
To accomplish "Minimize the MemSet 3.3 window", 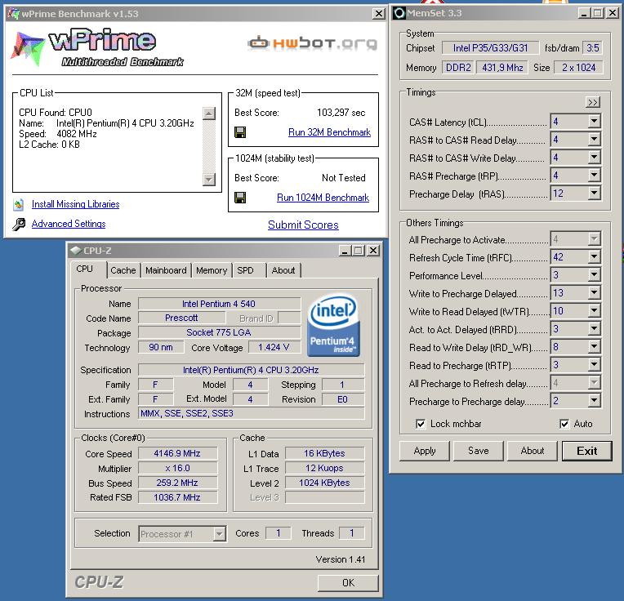I will (x=584, y=13).
